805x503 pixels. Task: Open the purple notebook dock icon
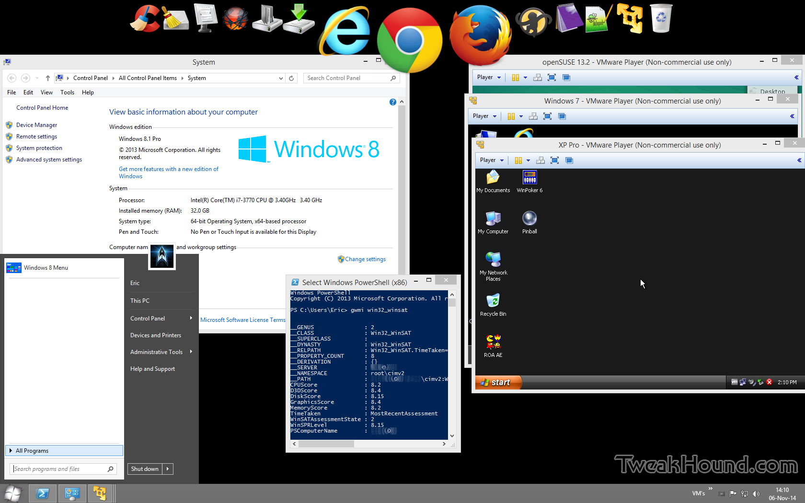(569, 18)
